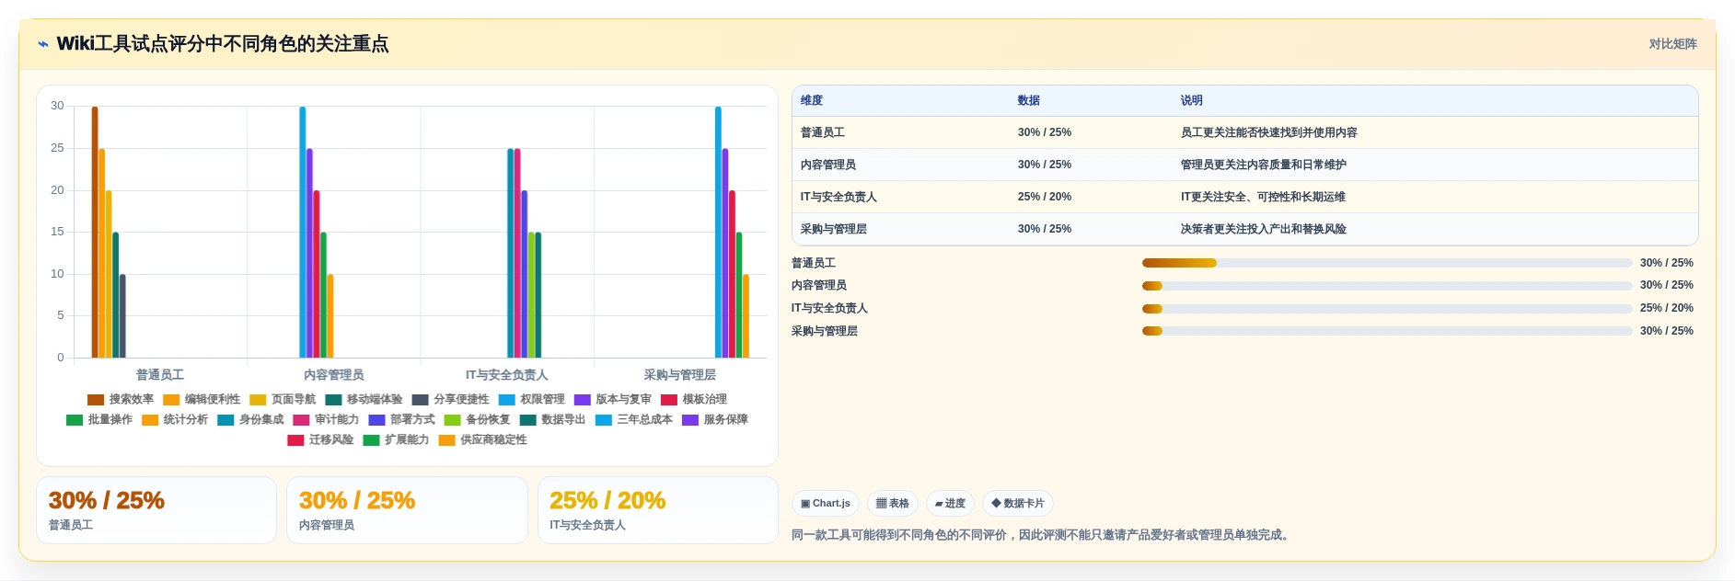Click the 对比矩阵 label in the header
The image size is (1735, 581).
tap(1672, 44)
